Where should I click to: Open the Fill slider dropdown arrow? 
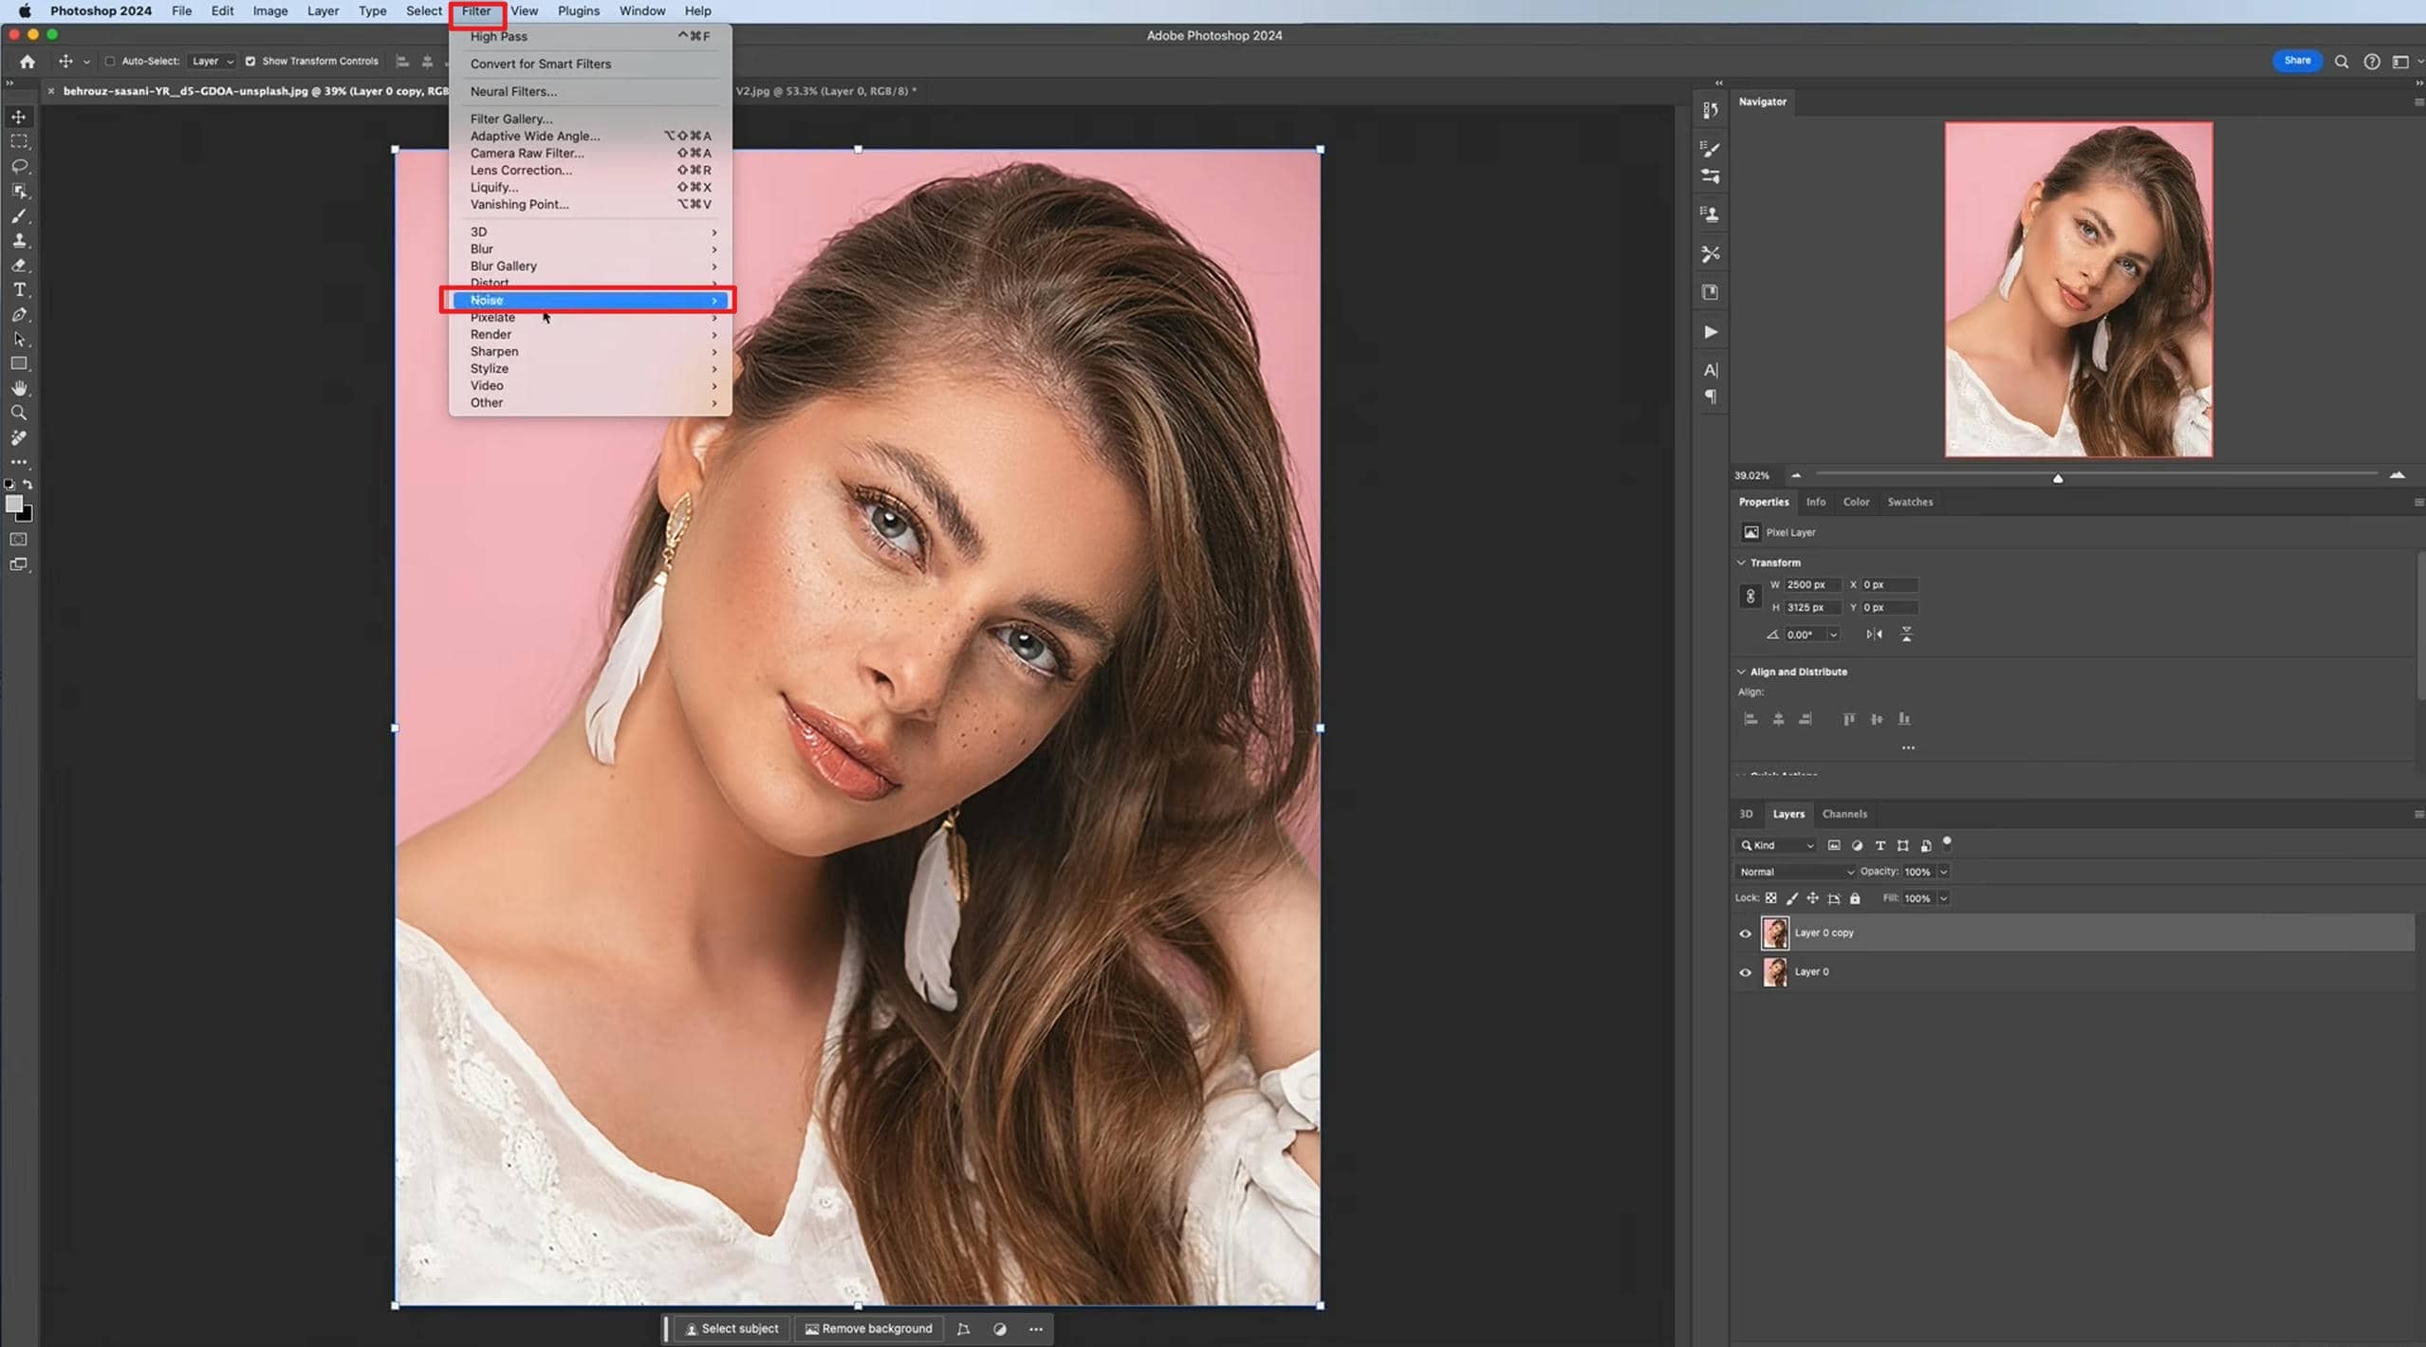pyautogui.click(x=1943, y=898)
